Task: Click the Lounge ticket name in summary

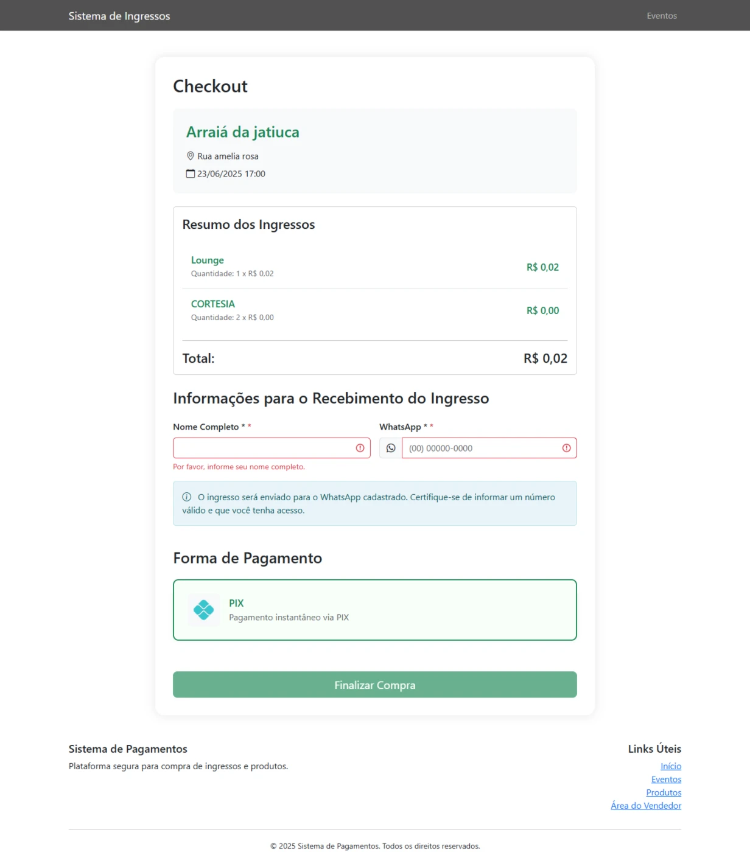Action: 208,260
